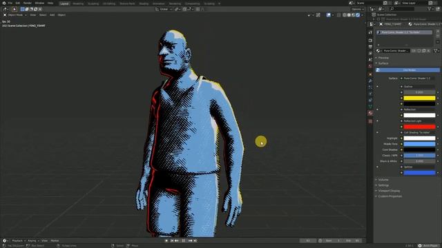Adjust the Black & White slider
The height and width of the screenshot is (248, 442).
pos(419,161)
